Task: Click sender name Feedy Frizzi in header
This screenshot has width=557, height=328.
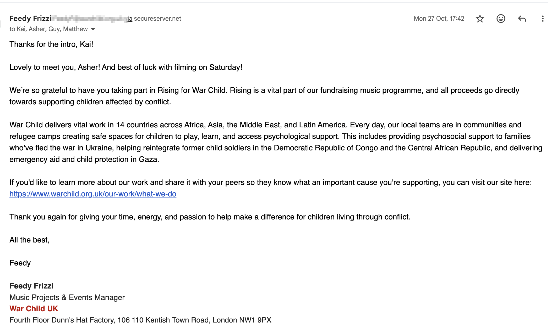Action: tap(30, 19)
